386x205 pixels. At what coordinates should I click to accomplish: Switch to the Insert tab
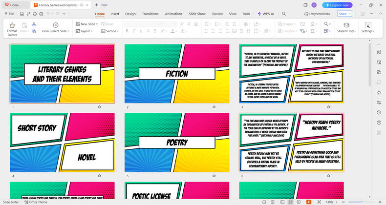(x=115, y=14)
